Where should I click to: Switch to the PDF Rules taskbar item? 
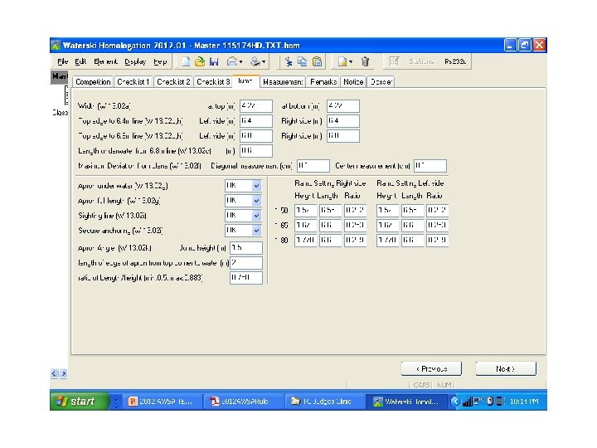coord(243,402)
